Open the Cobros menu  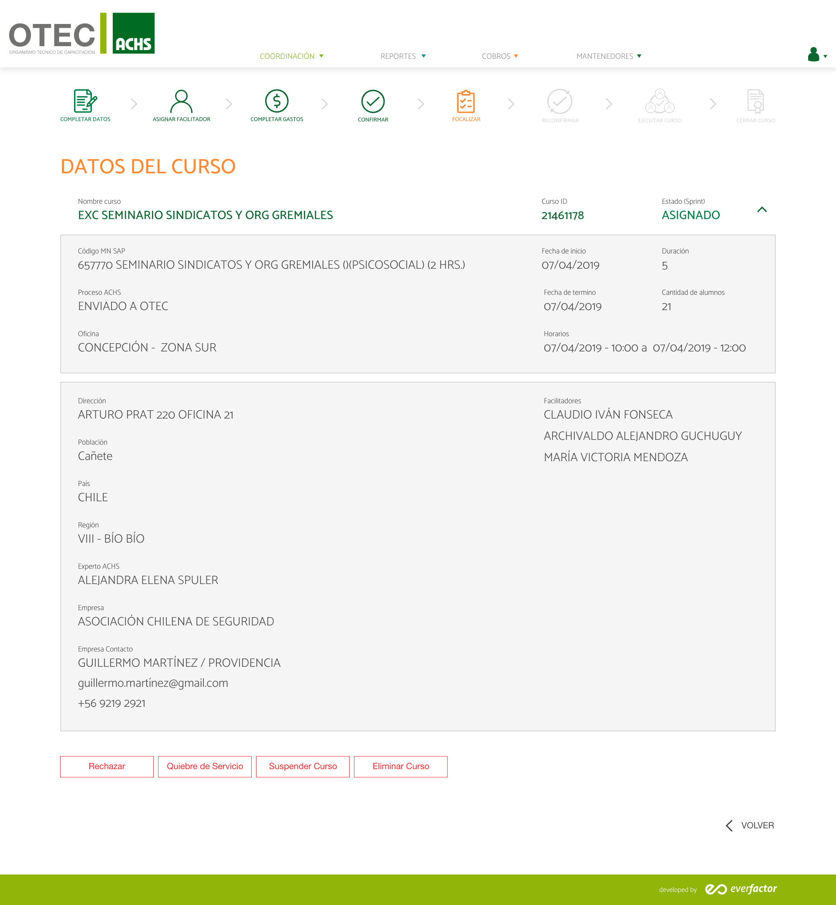[x=496, y=56]
